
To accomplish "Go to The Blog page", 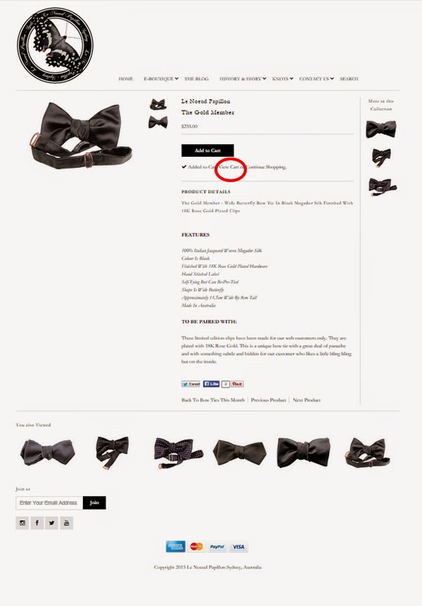I will tap(196, 79).
